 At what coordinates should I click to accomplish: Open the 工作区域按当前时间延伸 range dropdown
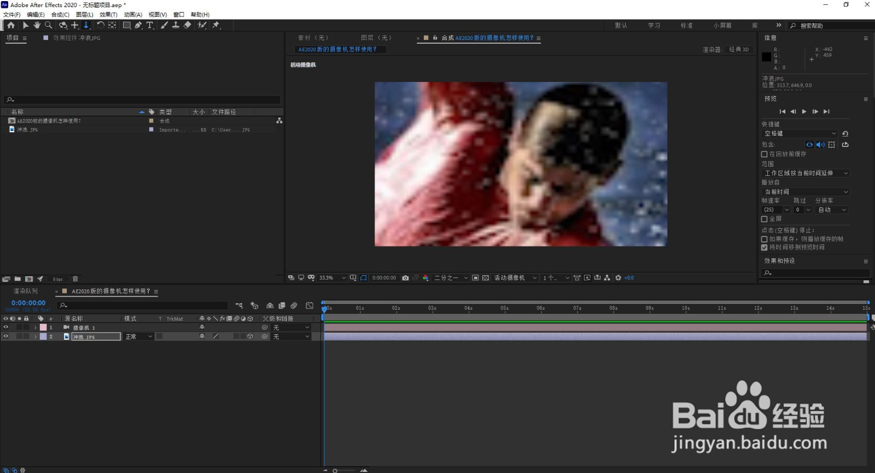[x=806, y=173]
